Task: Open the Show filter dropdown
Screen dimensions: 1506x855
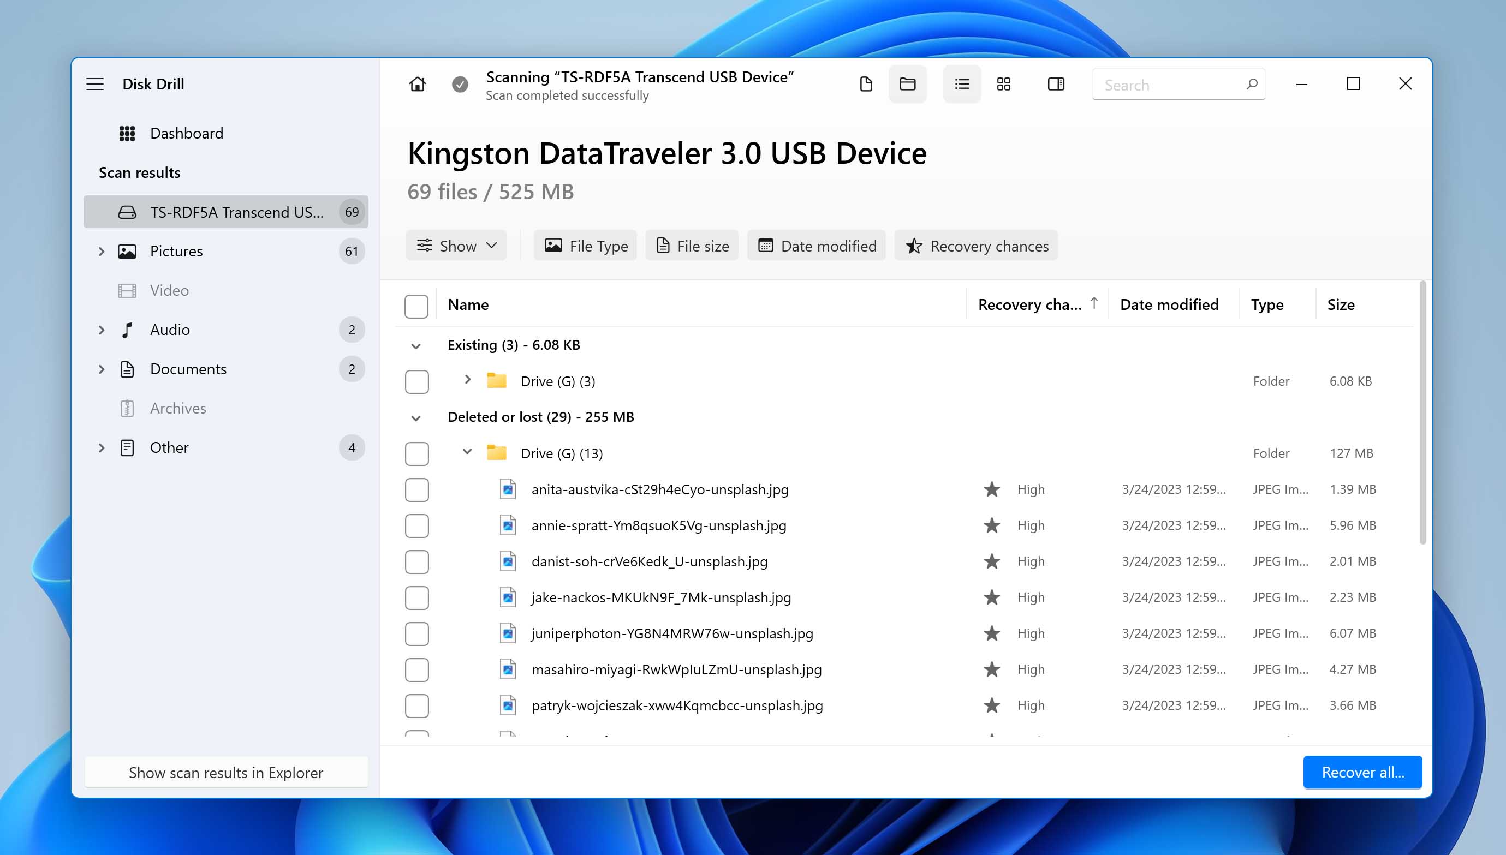Action: [456, 246]
